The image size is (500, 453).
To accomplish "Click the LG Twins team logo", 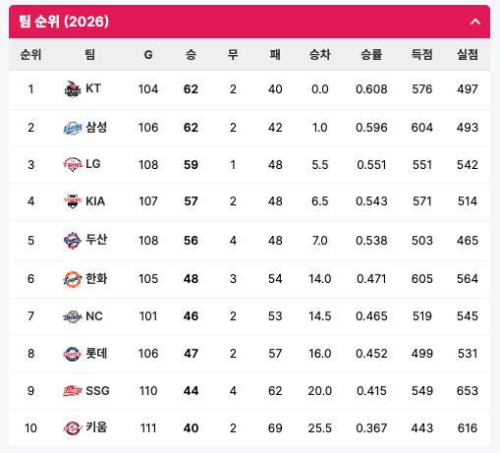I will 72,164.
